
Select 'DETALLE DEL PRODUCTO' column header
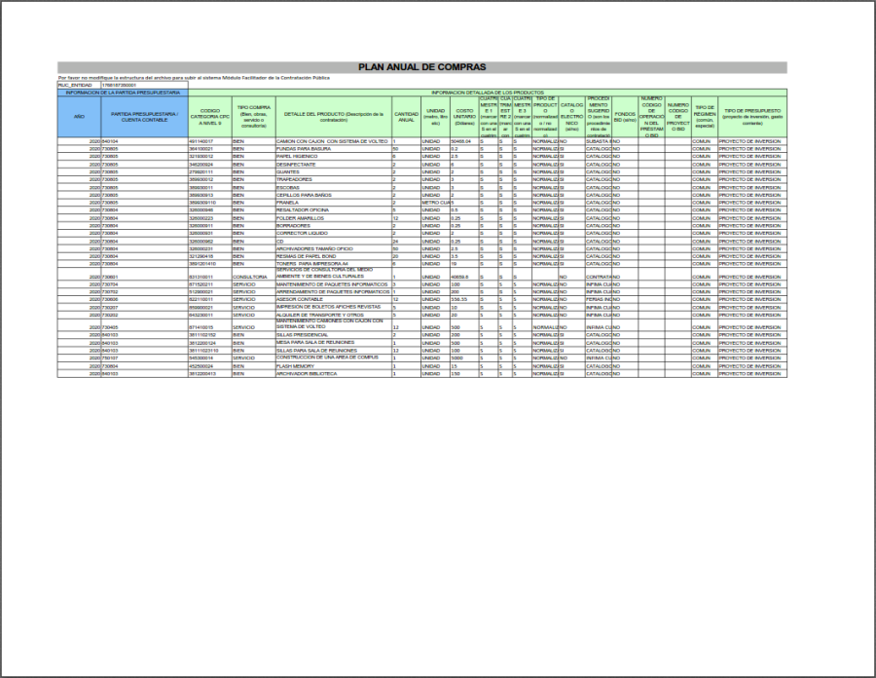pyautogui.click(x=334, y=117)
